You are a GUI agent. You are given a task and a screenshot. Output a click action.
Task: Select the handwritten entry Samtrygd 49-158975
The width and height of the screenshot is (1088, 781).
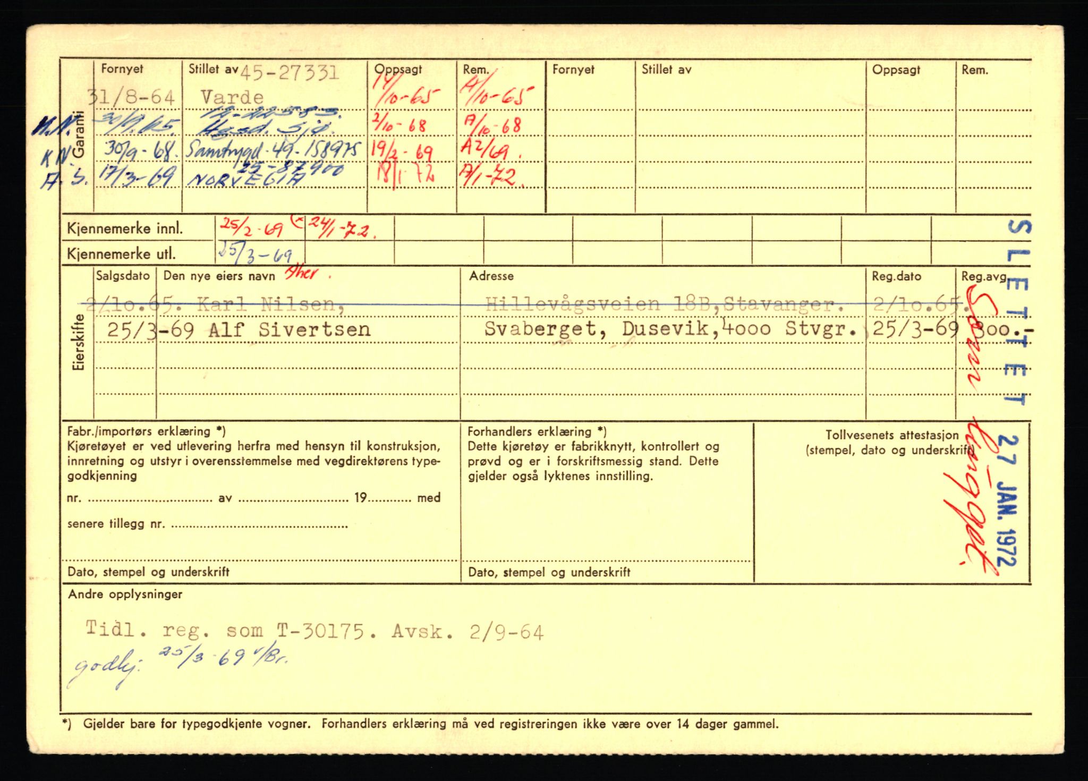pyautogui.click(x=274, y=150)
